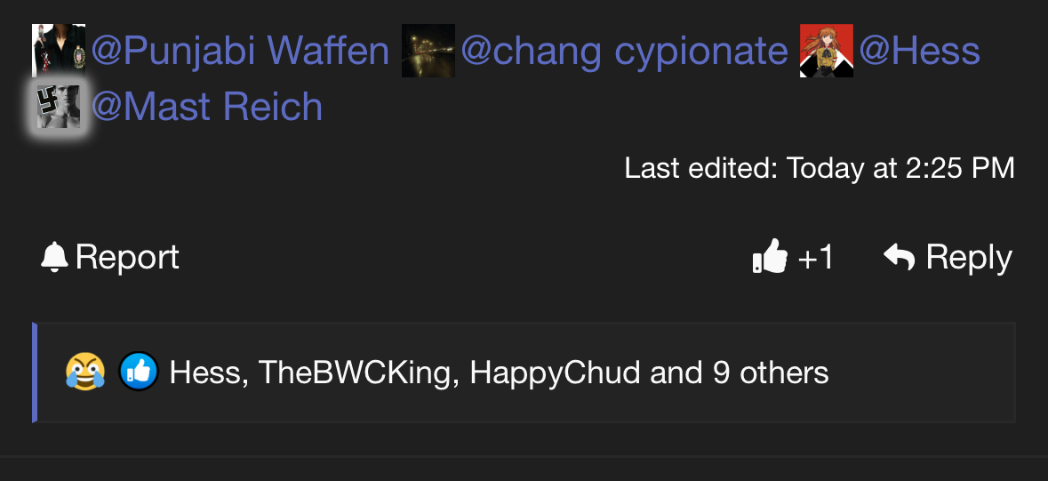This screenshot has width=1048, height=481.
Task: Open the anime avatar beside @Hess
Action: tap(827, 51)
